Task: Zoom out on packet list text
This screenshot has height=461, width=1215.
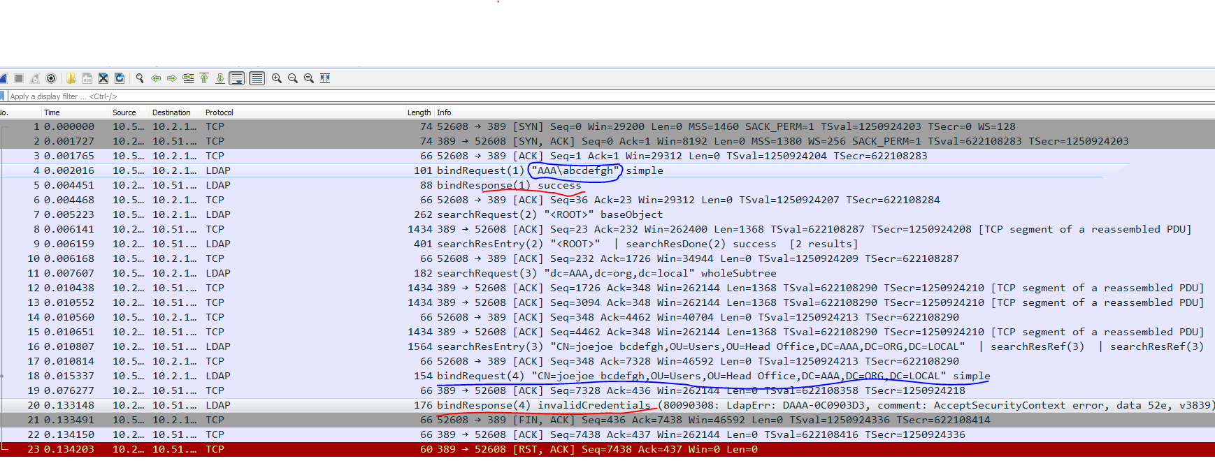Action: point(293,78)
